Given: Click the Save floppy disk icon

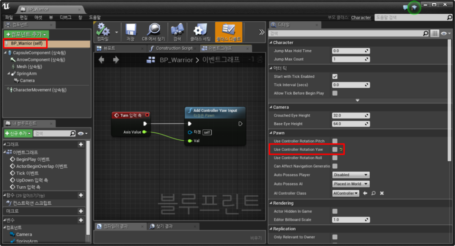Looking at the screenshot, I should point(131,29).
